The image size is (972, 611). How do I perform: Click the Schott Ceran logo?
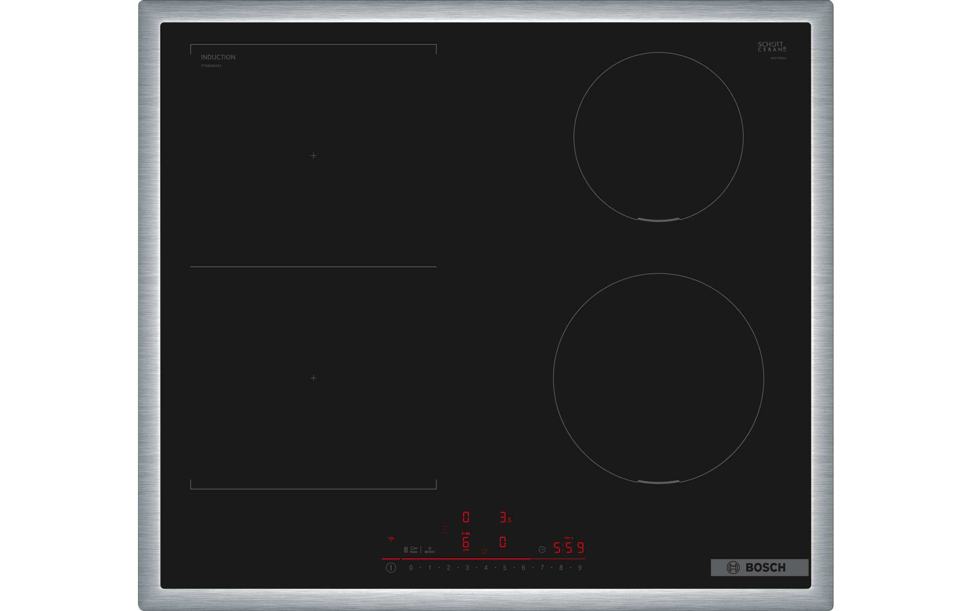pyautogui.click(x=771, y=47)
